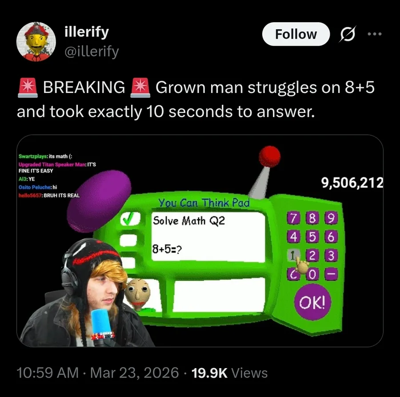
Task: Click the Follow button
Action: click(x=296, y=34)
